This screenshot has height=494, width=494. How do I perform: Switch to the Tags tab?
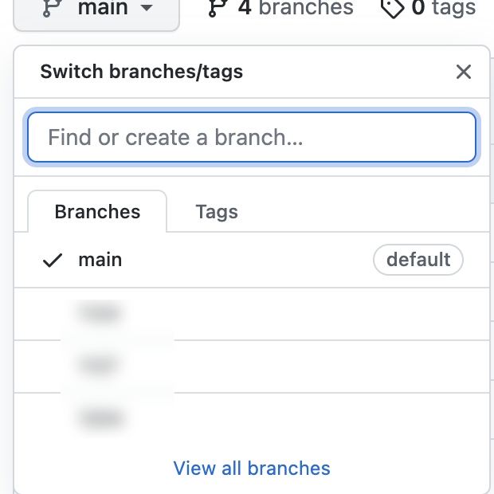(217, 212)
